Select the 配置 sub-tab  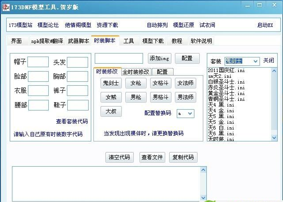(162, 72)
